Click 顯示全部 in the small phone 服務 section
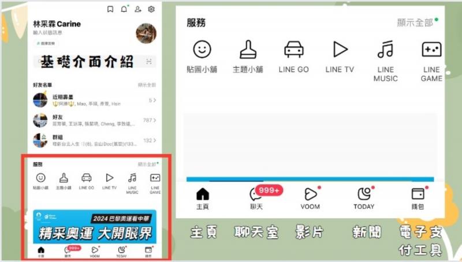Screen dimensions: 462x262 tap(148, 164)
